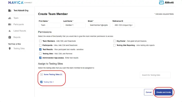Click the Search for Testing Sites field
Image resolution: width=182 pixels, height=102 pixels.
[x=155, y=75]
